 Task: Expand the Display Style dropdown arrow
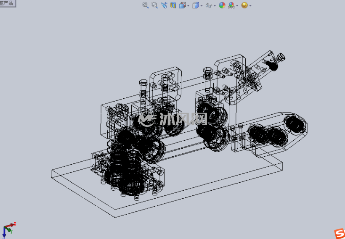(202, 6)
